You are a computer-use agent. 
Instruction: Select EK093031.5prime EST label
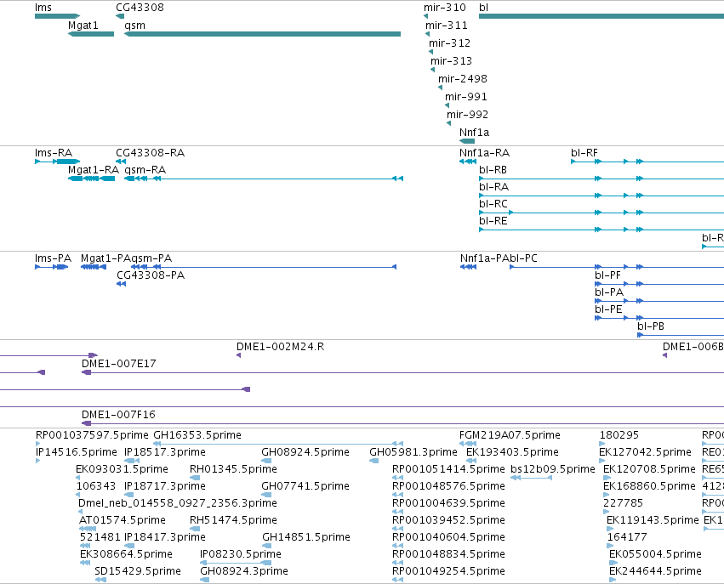122,469
